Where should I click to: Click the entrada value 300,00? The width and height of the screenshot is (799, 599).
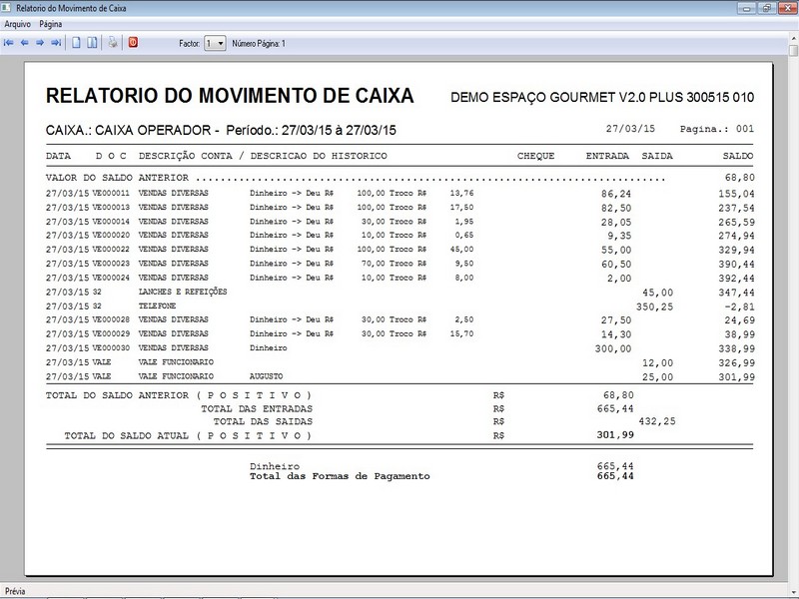(613, 348)
